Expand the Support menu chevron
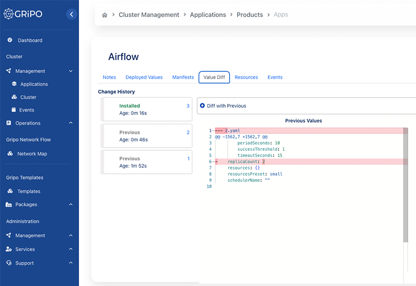The image size is (416, 286). coord(71,263)
